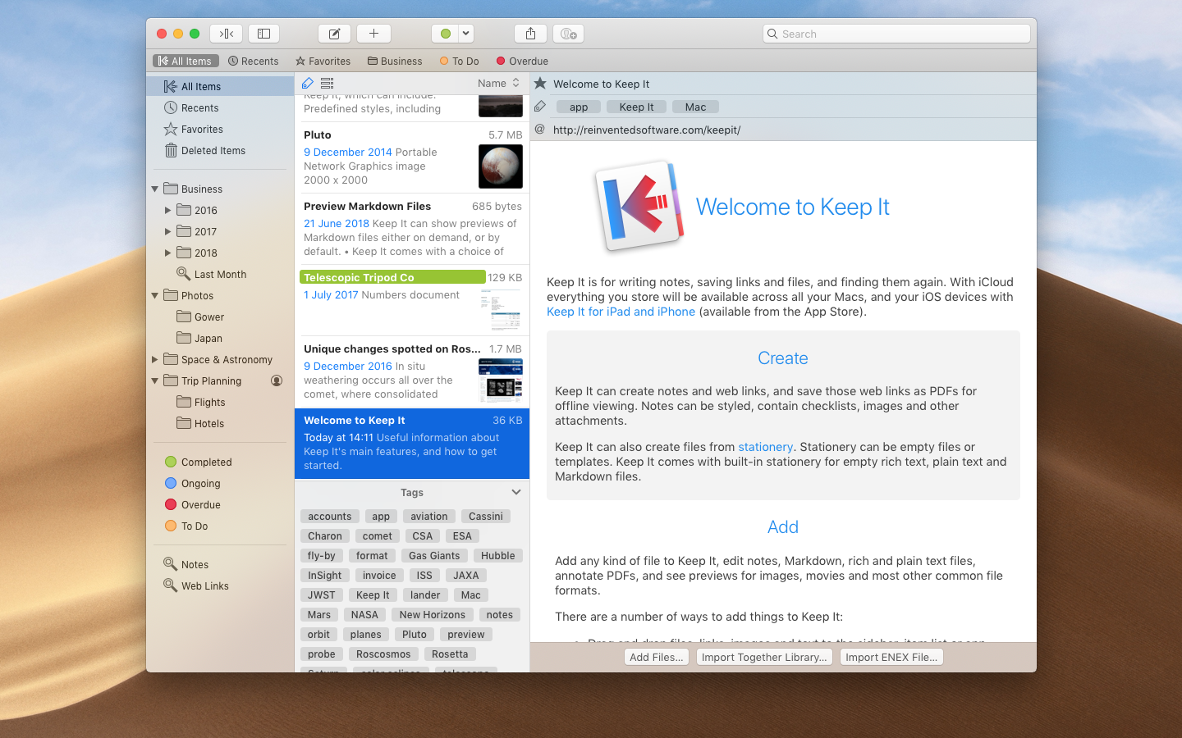The width and height of the screenshot is (1182, 738).
Task: Open the Notes saved search
Action: [220, 564]
